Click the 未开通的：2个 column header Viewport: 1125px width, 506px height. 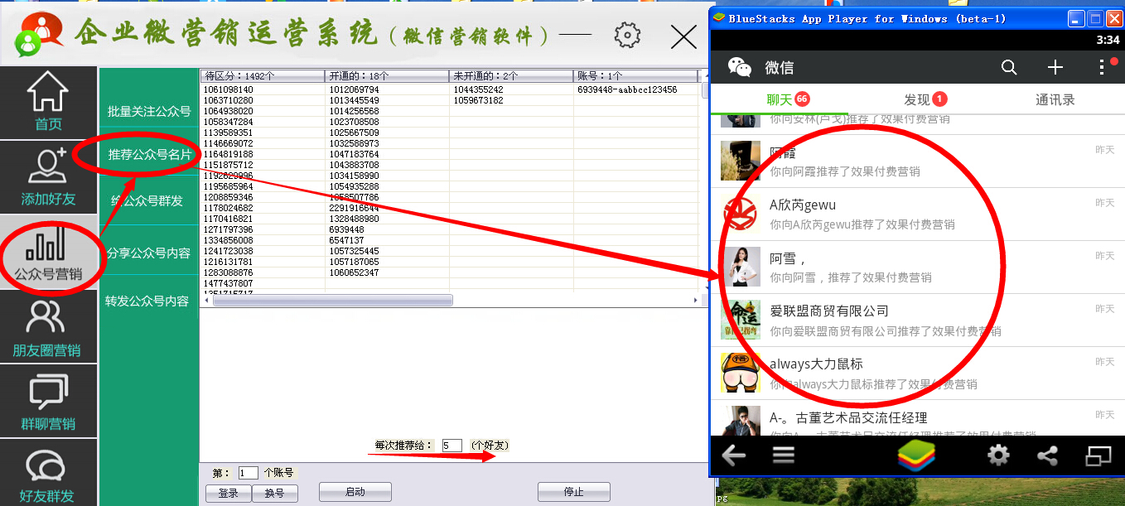tap(511, 76)
